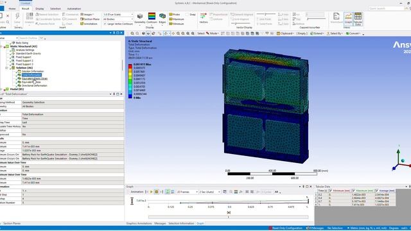Select Directional Deformation in the tree
Viewport: 411px width, 231px height.
[x=34, y=85]
